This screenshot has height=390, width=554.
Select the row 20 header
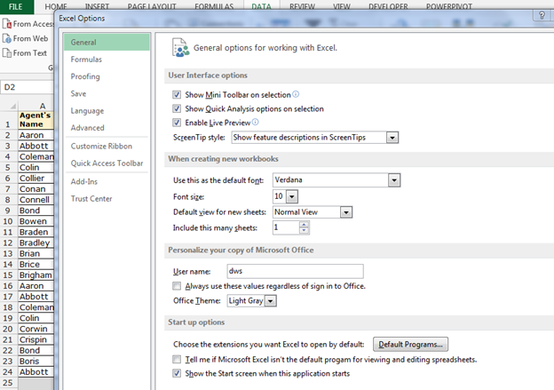8,329
